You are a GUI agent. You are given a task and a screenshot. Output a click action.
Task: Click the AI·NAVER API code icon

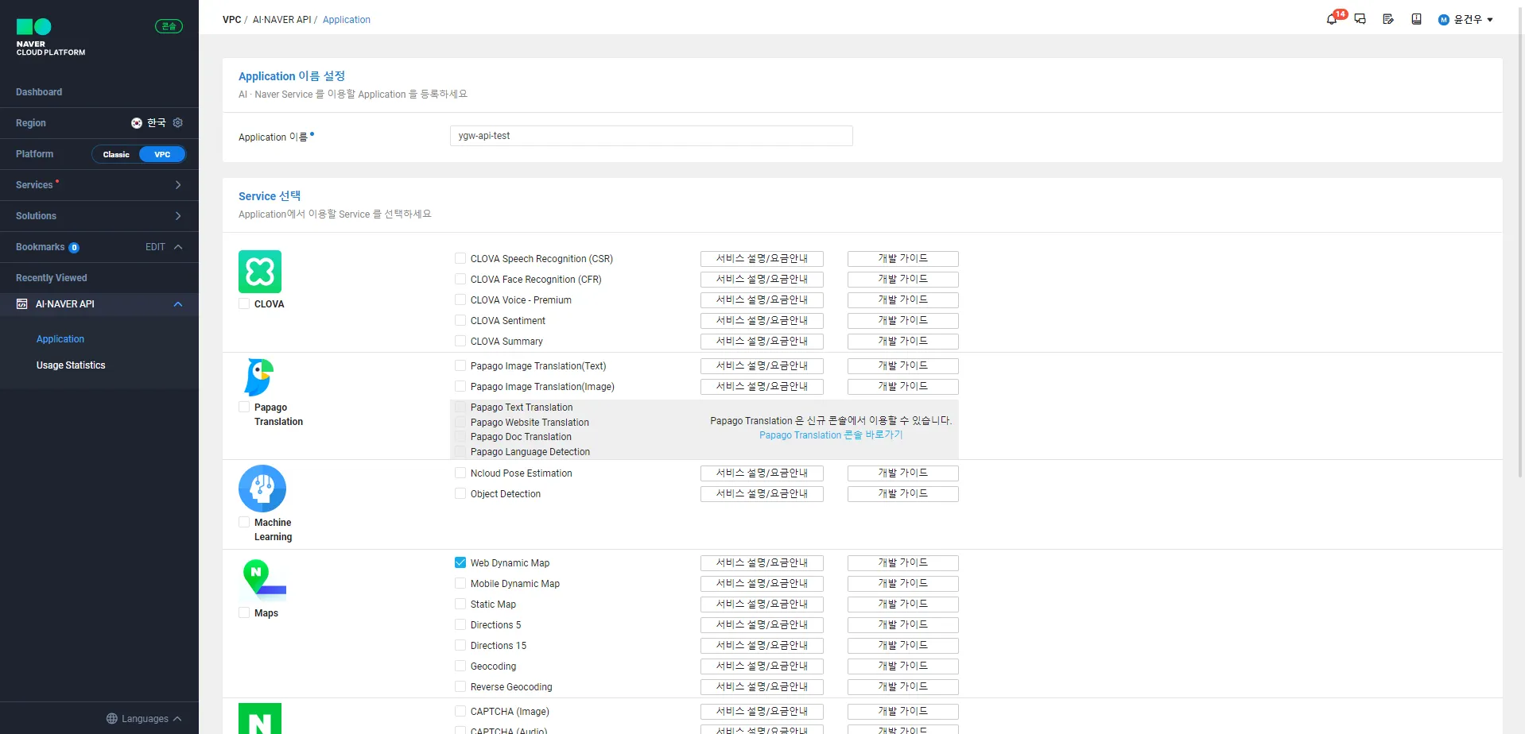22,304
